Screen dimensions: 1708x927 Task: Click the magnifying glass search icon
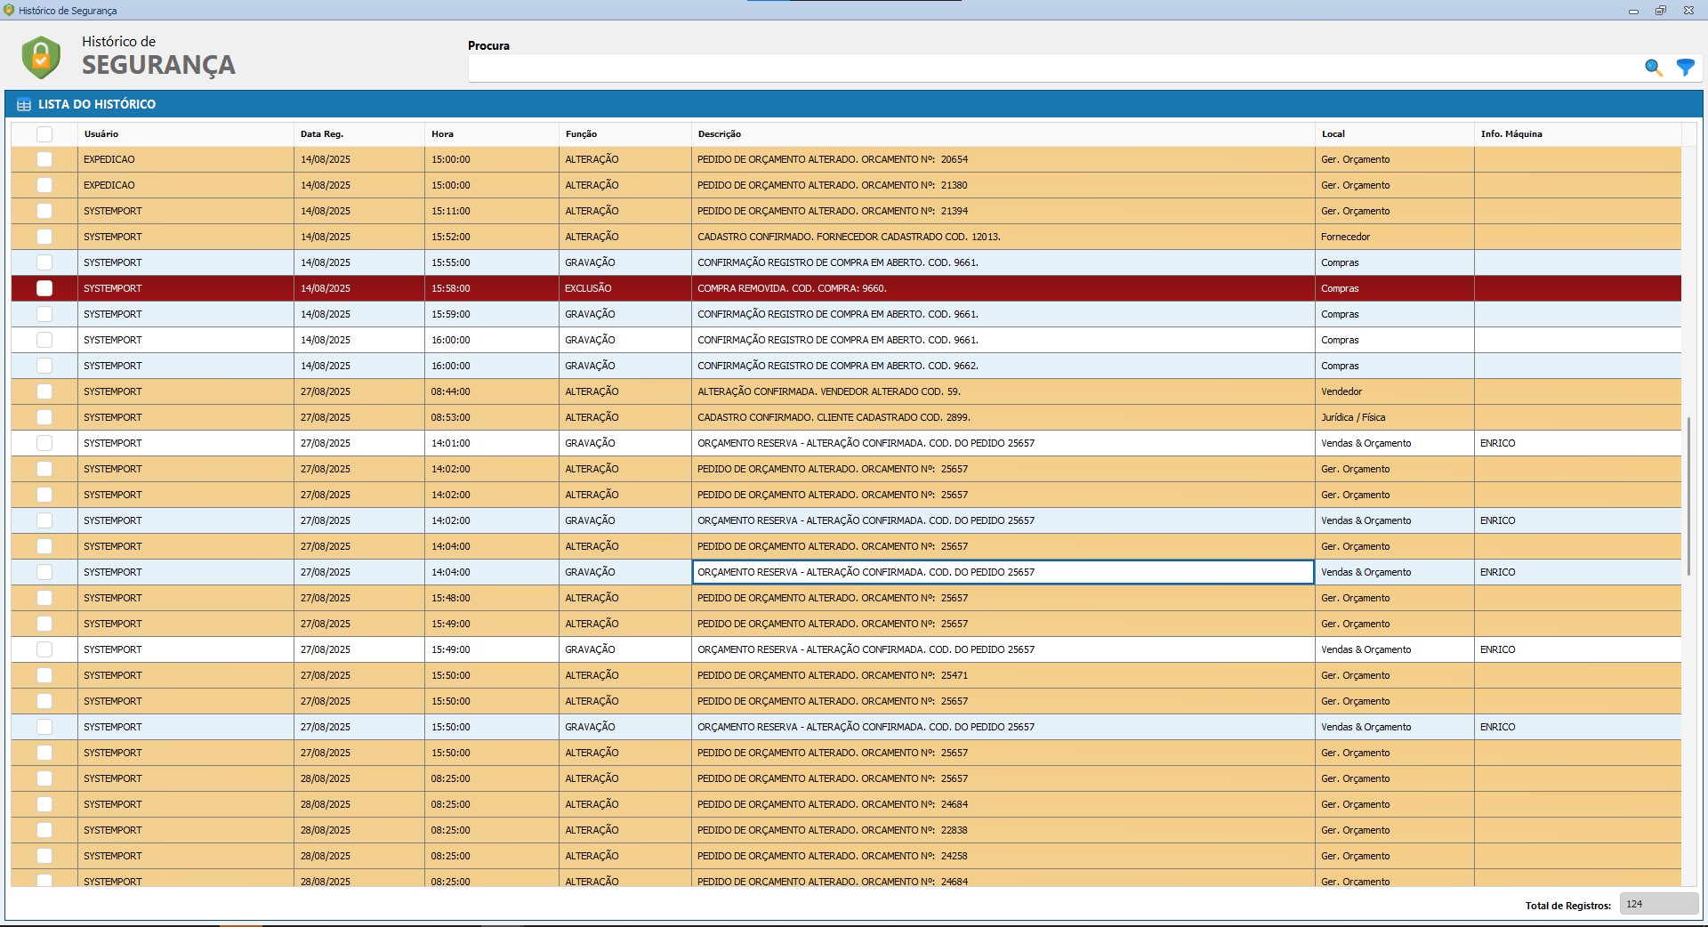pos(1653,68)
